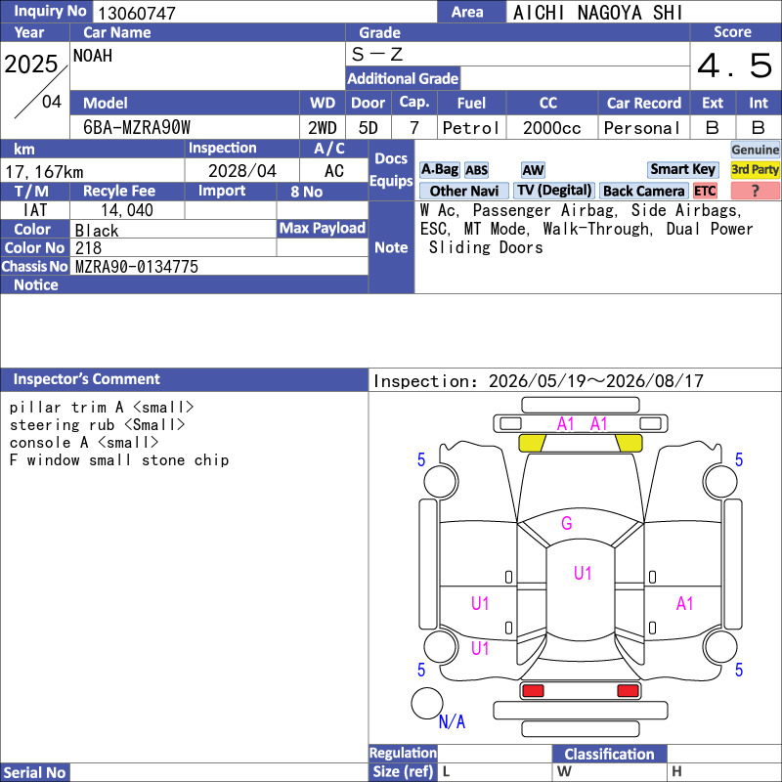The height and width of the screenshot is (782, 782).
Task: Click the yellow left headlight in diagram
Action: 532,443
